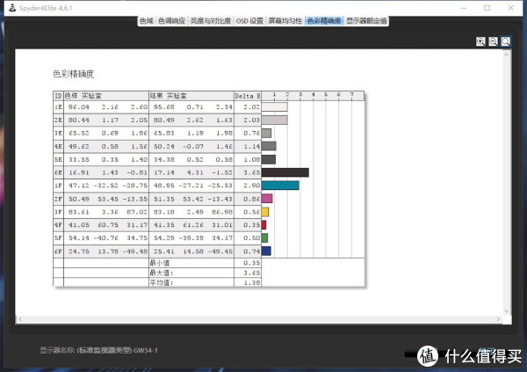Click Delta E value 2.90 in row 1F
Screen dimensions: 527x372
tap(252, 186)
